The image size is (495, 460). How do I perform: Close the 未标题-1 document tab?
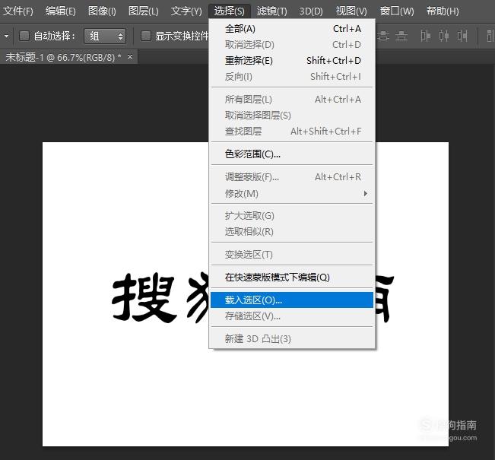(130, 57)
